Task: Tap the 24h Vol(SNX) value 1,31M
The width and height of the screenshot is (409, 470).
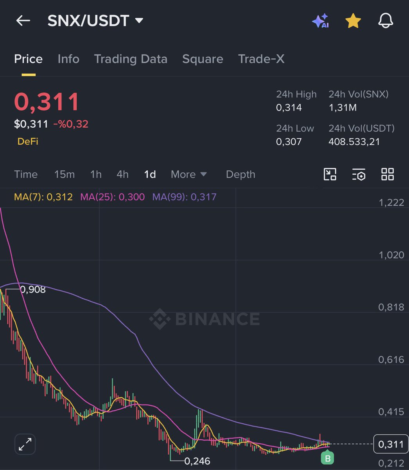Action: tap(343, 108)
